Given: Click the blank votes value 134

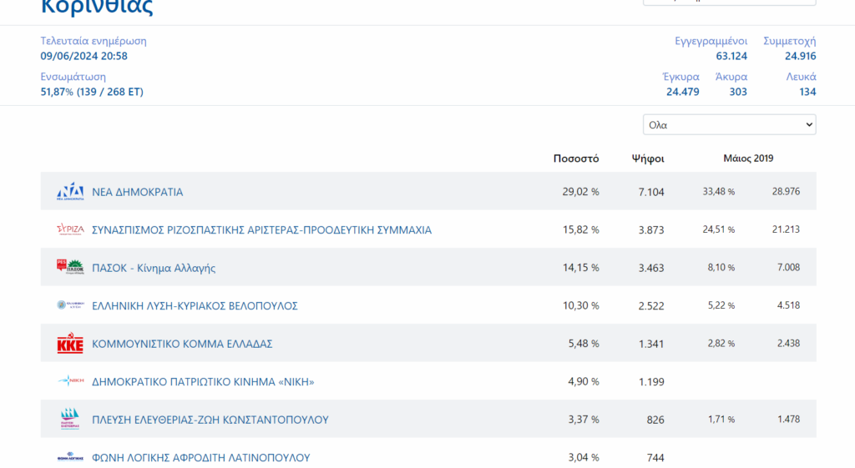Looking at the screenshot, I should (x=807, y=92).
